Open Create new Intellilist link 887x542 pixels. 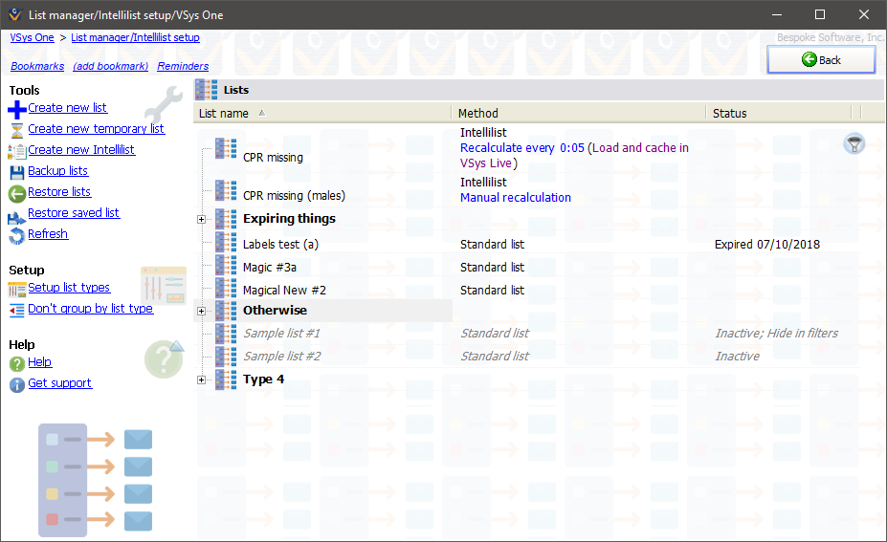coord(81,150)
